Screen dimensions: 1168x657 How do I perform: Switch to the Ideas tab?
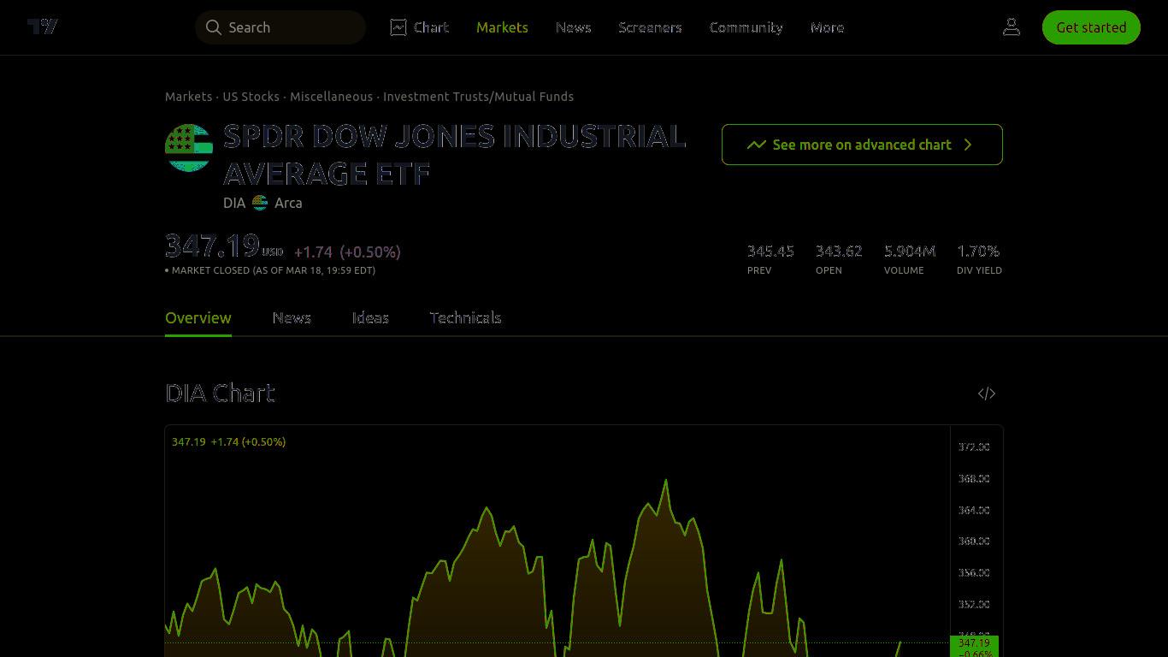coord(370,317)
